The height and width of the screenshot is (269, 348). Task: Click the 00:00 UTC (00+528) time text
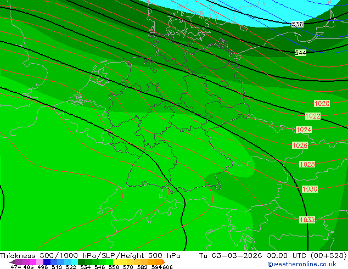[x=306, y=256]
